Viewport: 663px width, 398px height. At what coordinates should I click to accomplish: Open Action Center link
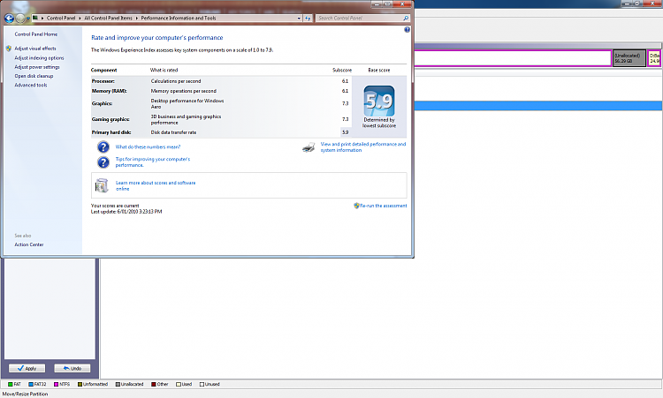click(29, 244)
